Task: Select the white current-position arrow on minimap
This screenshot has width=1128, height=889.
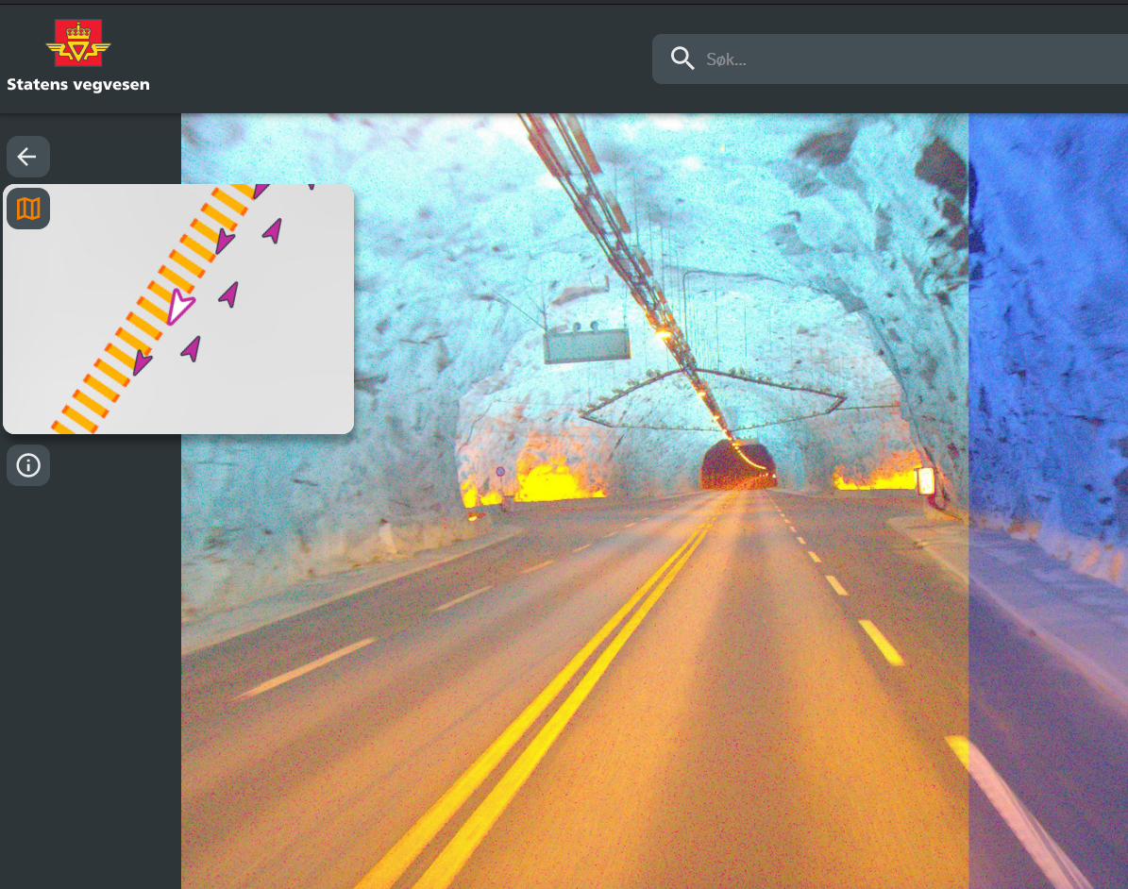Action: point(178,306)
